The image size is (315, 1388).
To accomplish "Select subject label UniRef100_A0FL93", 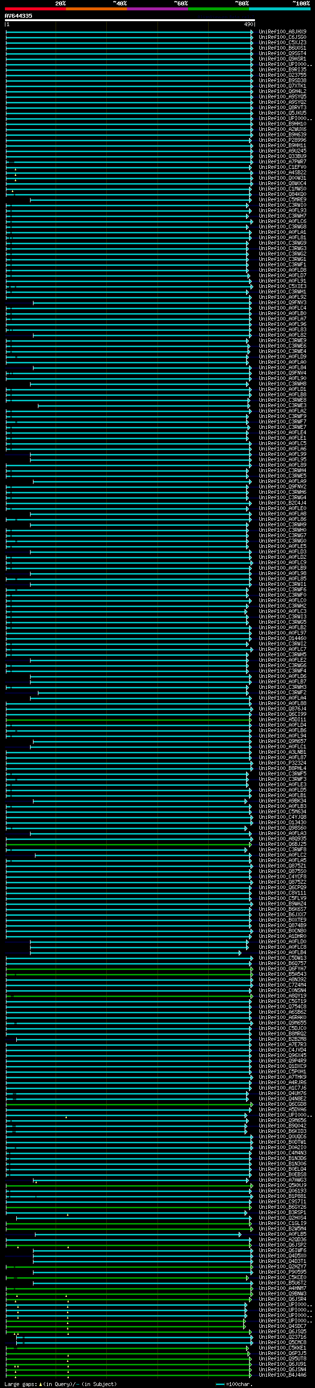I will (283, 210).
